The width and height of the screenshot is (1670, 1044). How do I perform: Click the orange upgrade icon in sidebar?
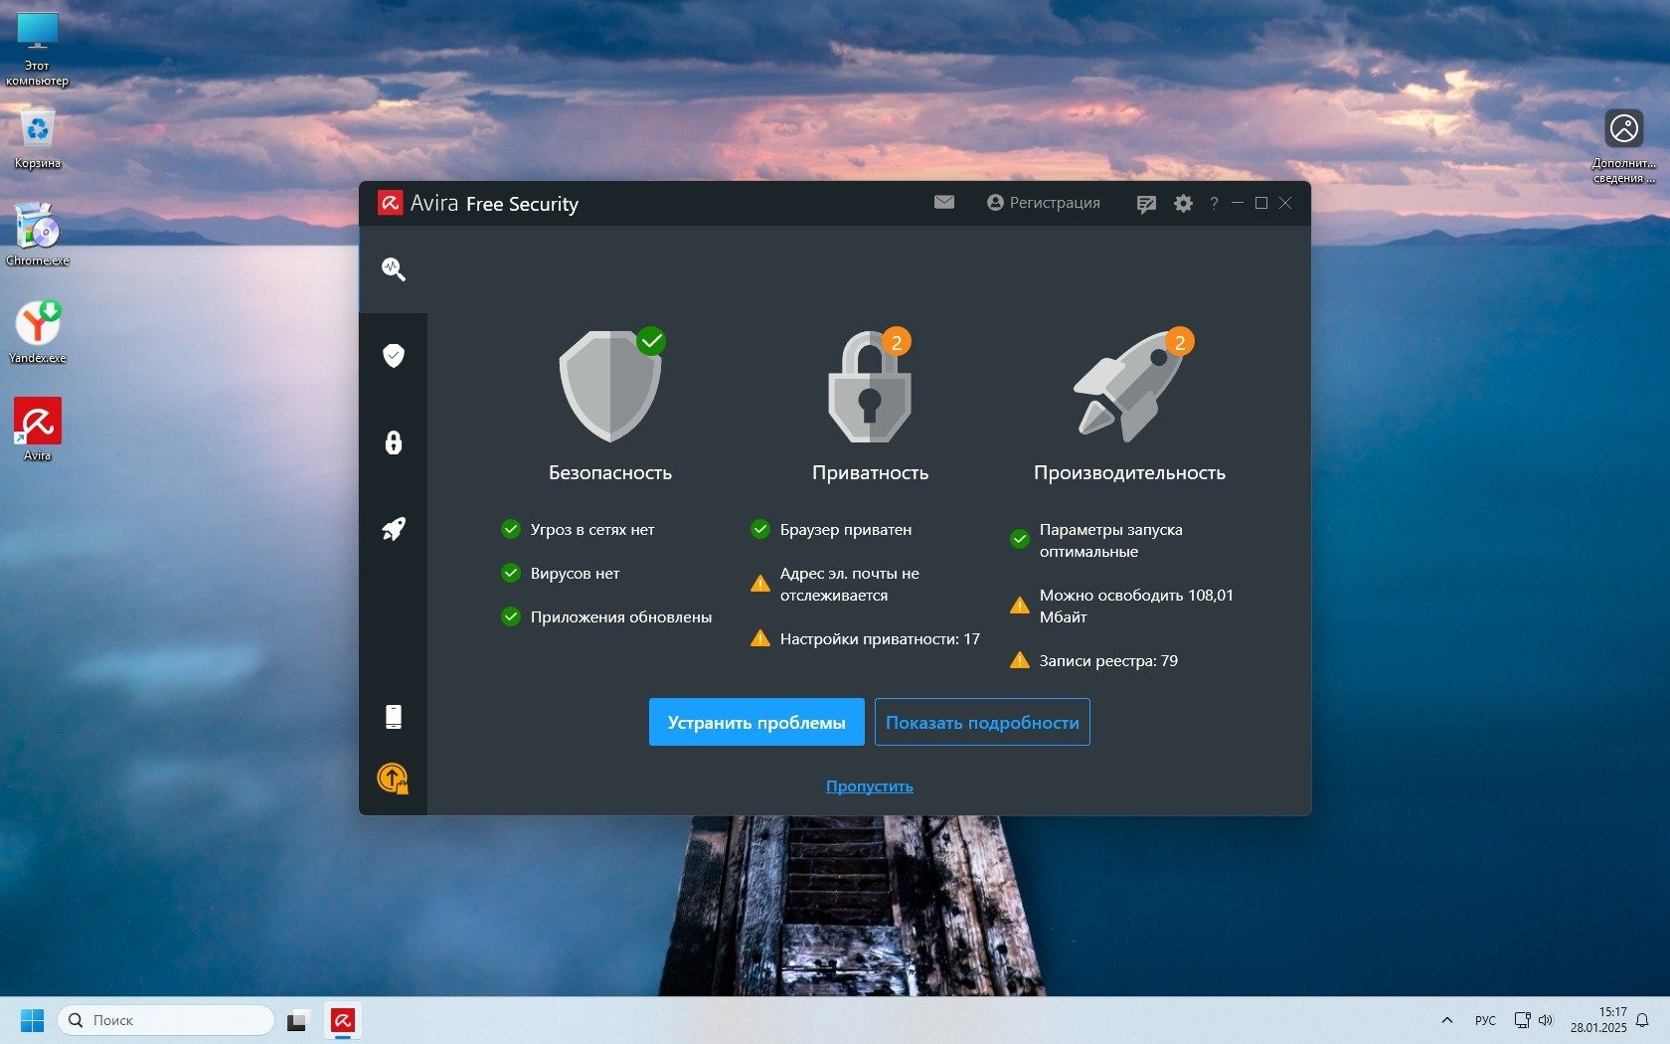point(394,778)
